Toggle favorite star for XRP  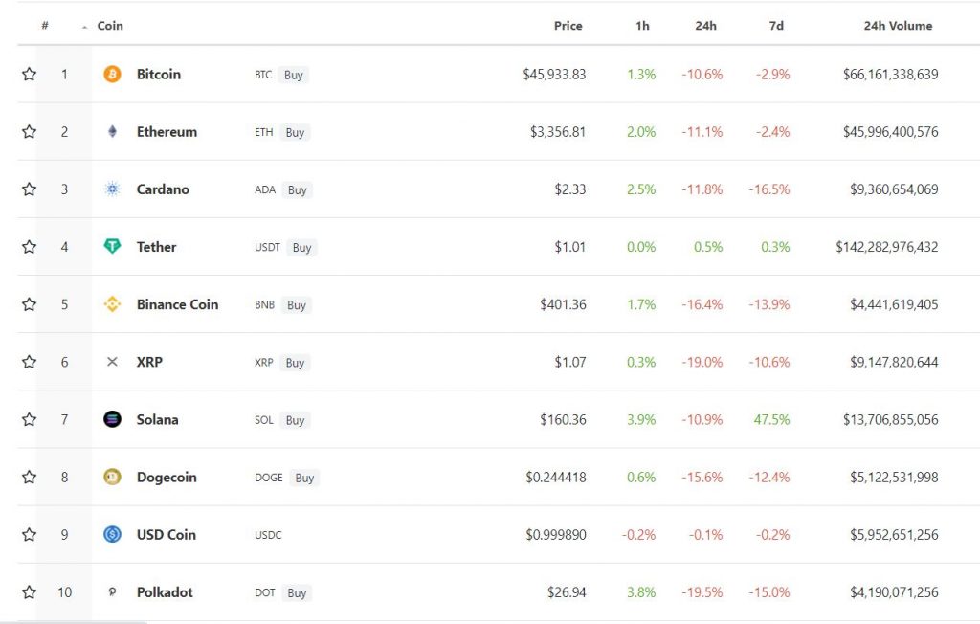pos(29,362)
